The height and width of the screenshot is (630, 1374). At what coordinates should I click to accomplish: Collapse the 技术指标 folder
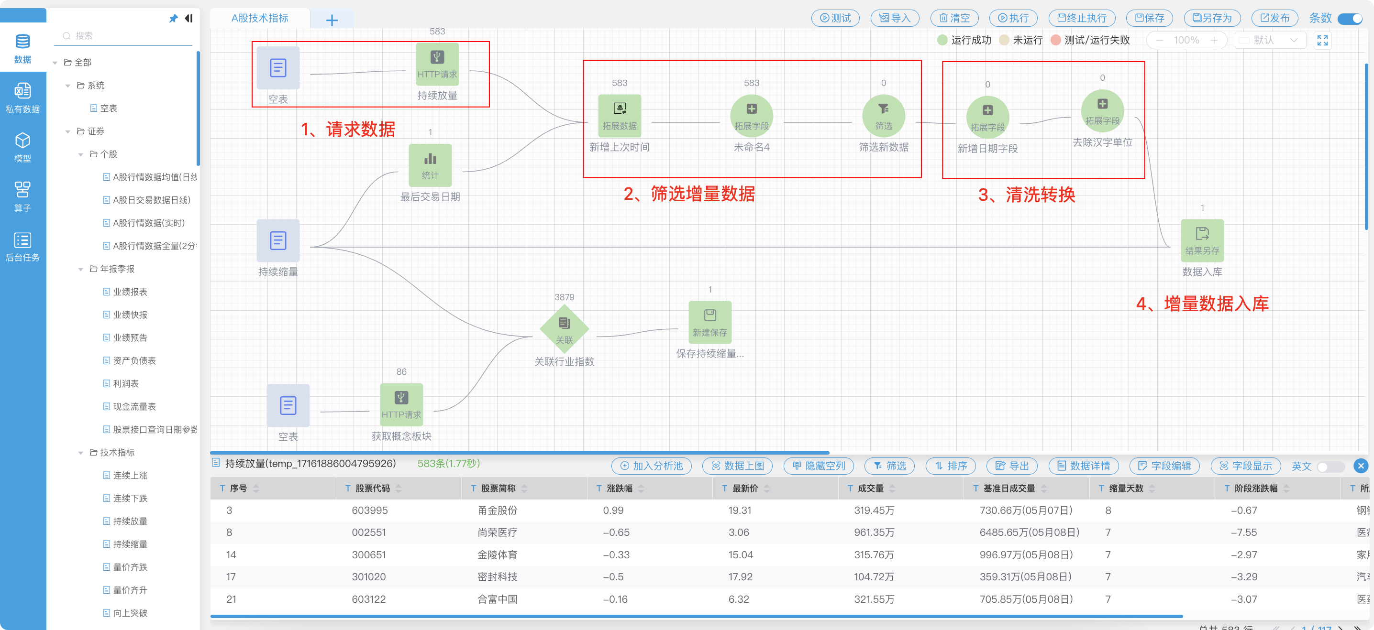click(80, 453)
